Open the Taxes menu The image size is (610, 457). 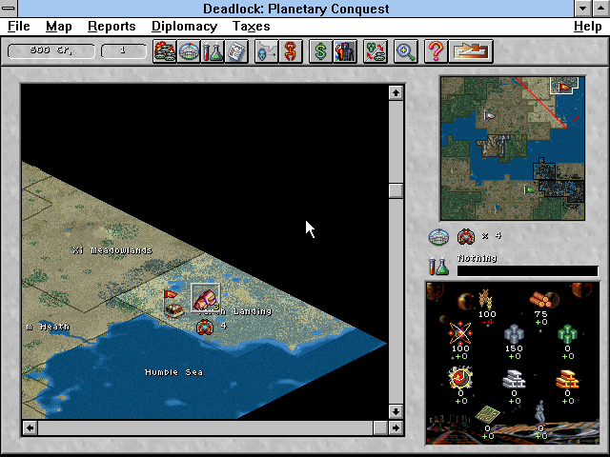(x=252, y=27)
